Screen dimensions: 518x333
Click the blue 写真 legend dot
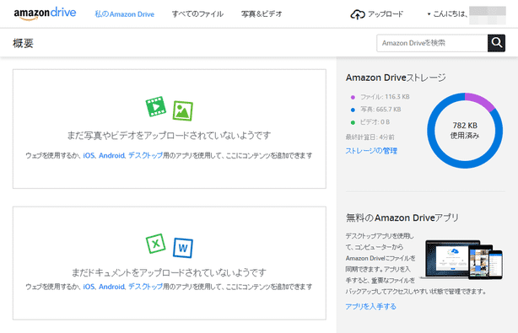point(353,110)
